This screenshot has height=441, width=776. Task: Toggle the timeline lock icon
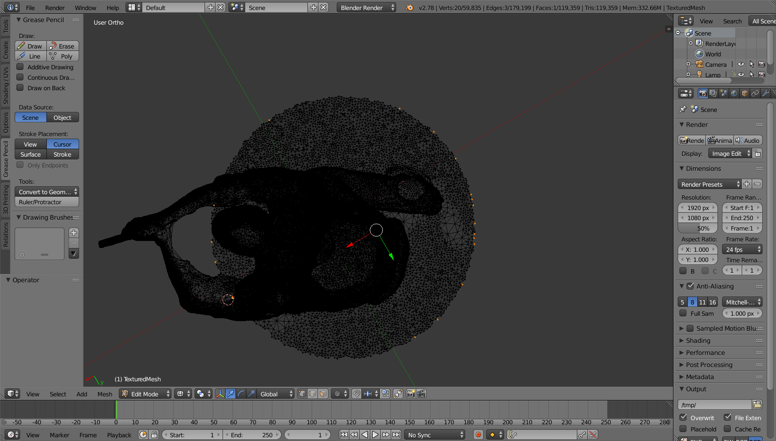154,434
